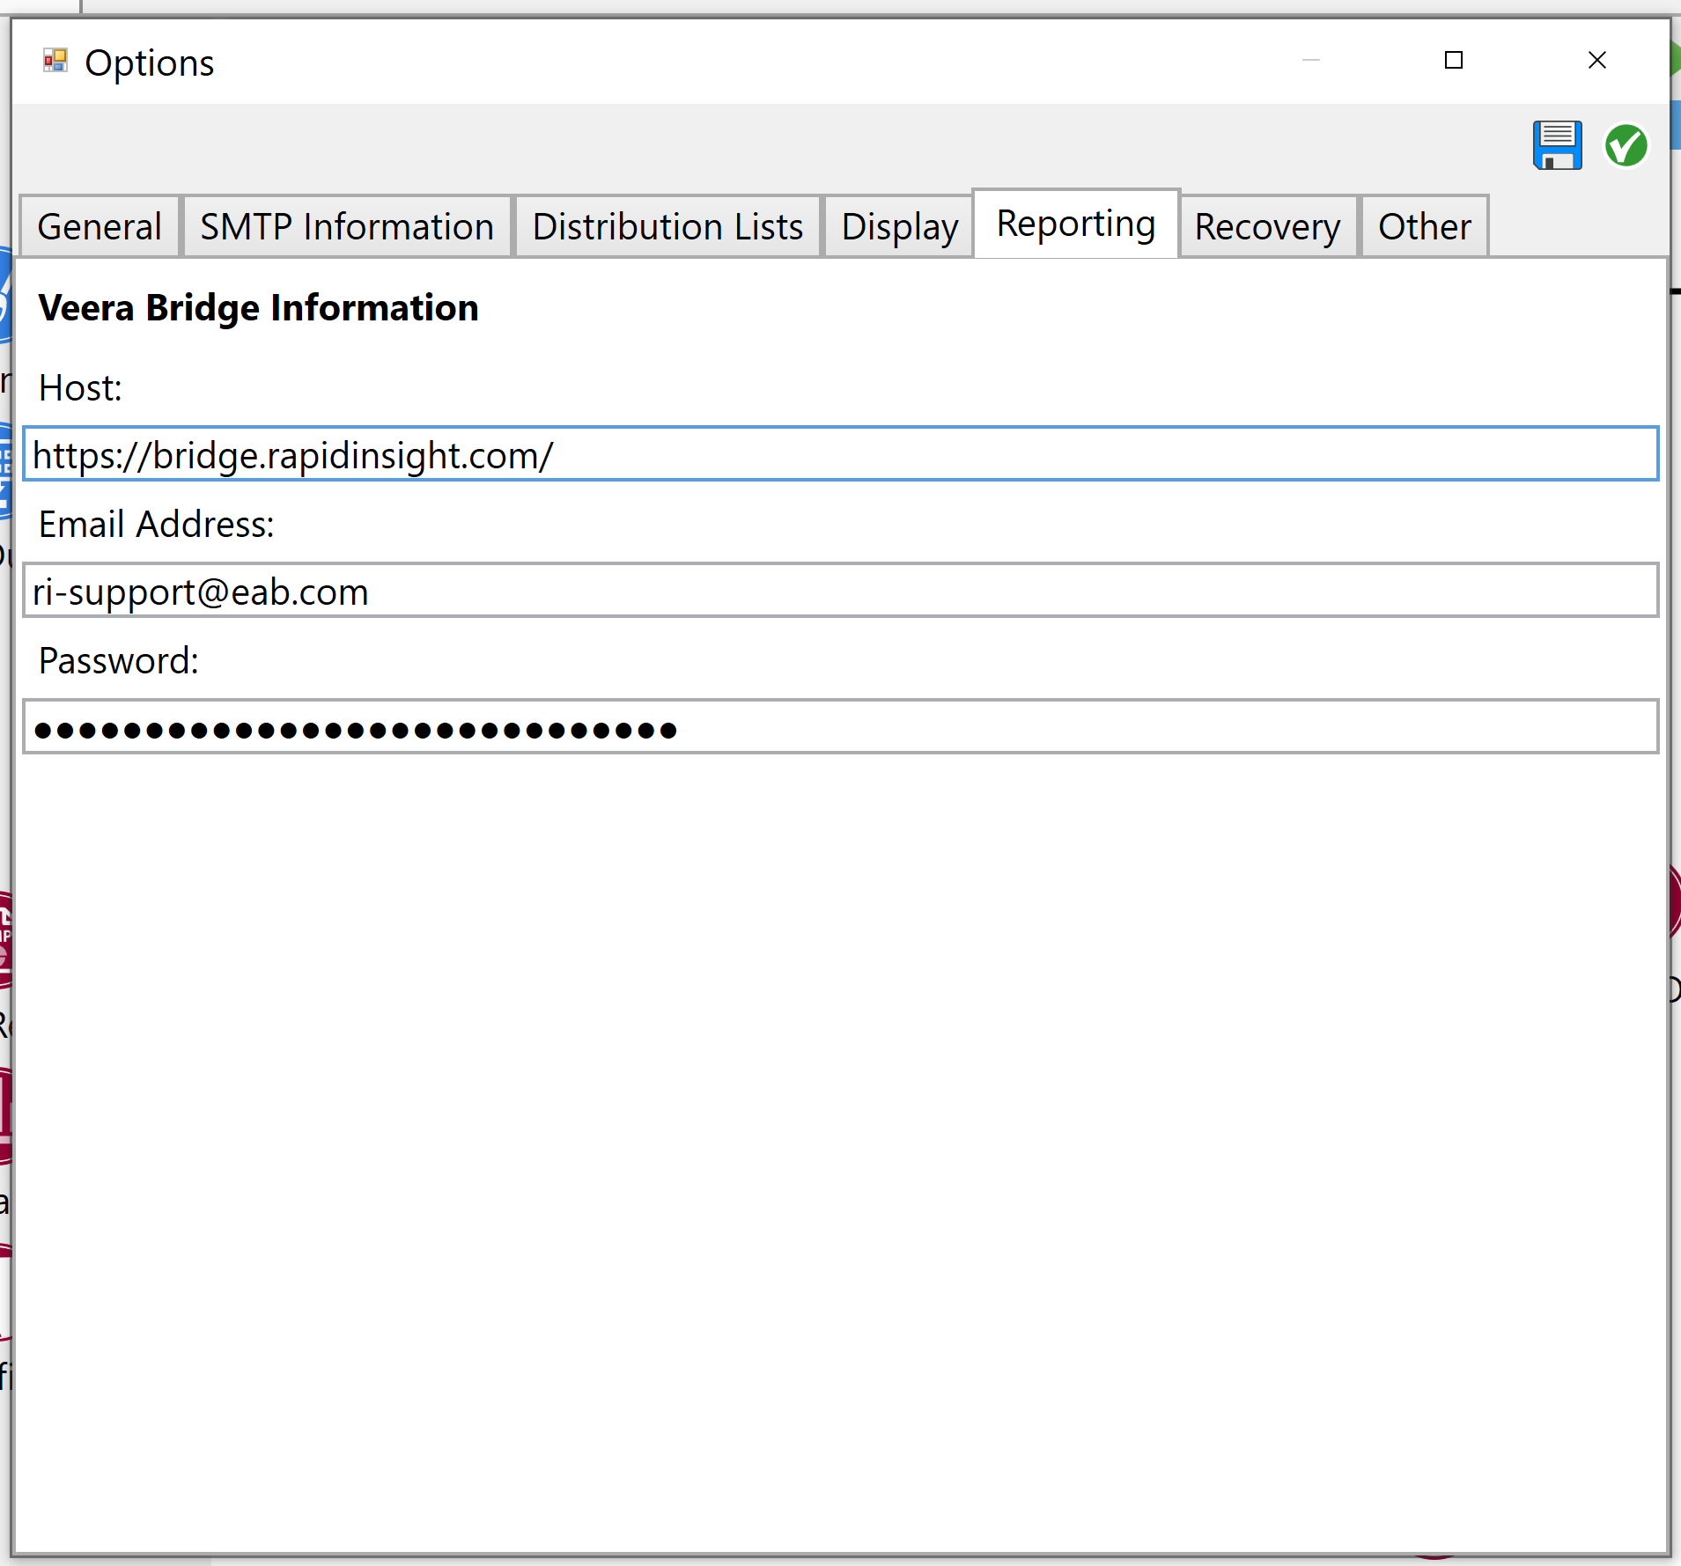This screenshot has width=1681, height=1566.
Task: Maximize the Options window
Action: [1454, 60]
